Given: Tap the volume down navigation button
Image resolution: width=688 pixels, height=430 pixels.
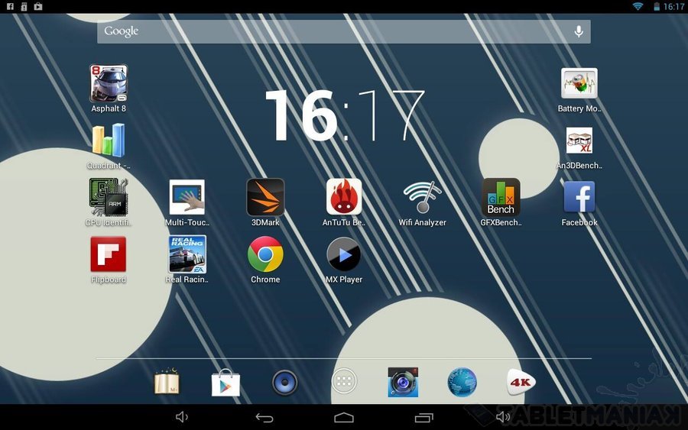Looking at the screenshot, I should [x=182, y=417].
